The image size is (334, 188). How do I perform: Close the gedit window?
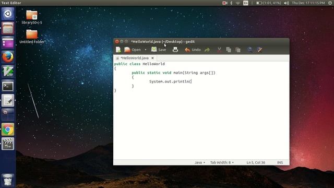point(117,42)
